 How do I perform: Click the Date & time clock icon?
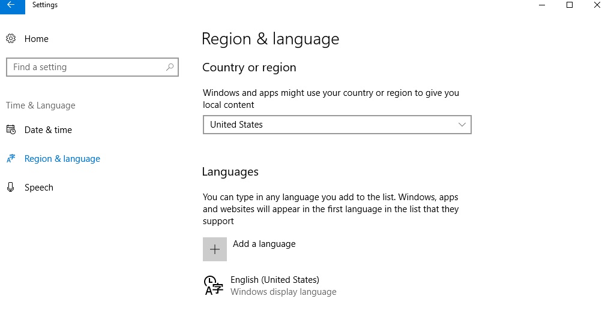(11, 130)
